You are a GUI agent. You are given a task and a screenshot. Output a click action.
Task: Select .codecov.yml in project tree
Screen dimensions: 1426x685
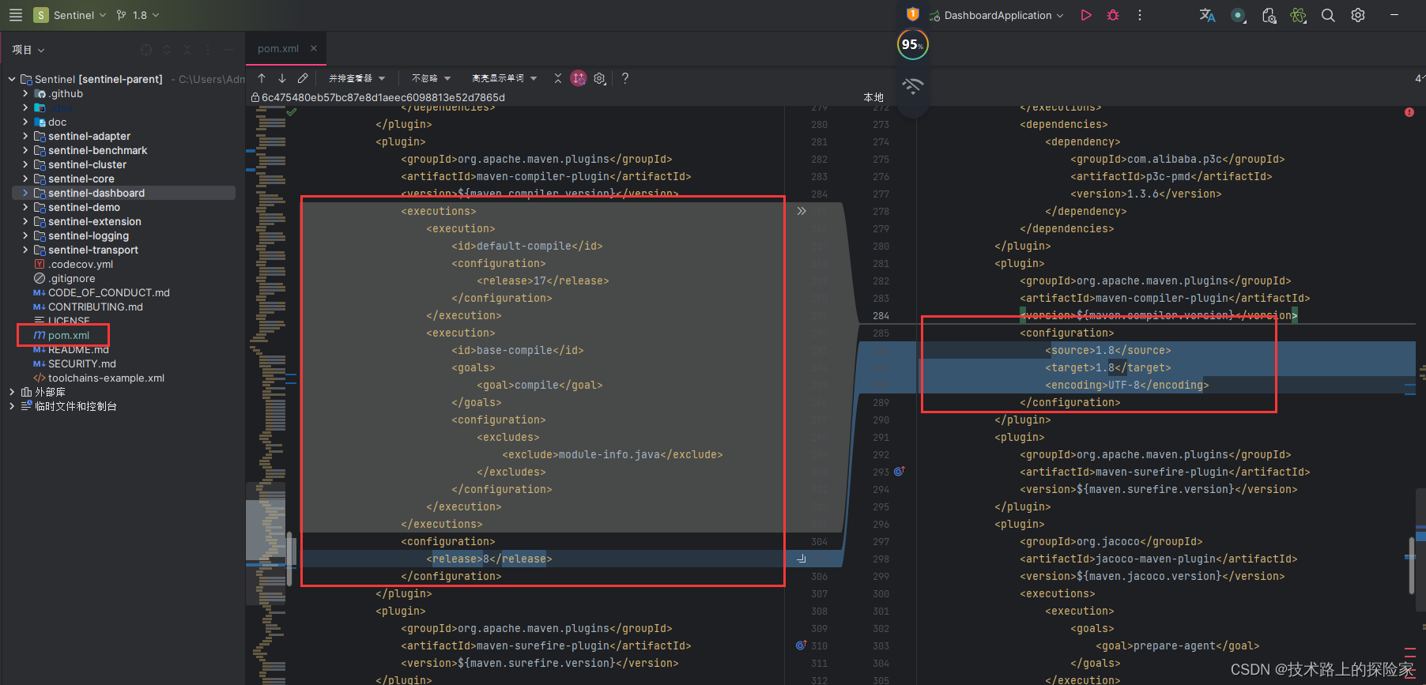click(80, 264)
